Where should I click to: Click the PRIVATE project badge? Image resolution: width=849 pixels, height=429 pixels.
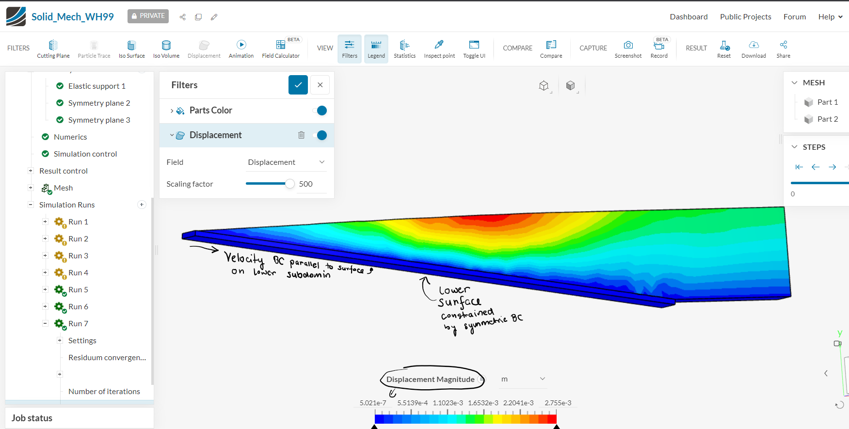click(x=148, y=16)
